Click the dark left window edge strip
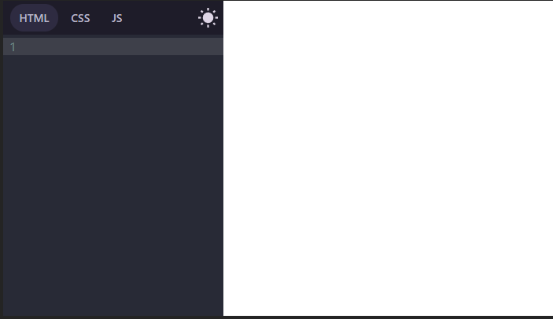This screenshot has height=319, width=553. (2, 159)
